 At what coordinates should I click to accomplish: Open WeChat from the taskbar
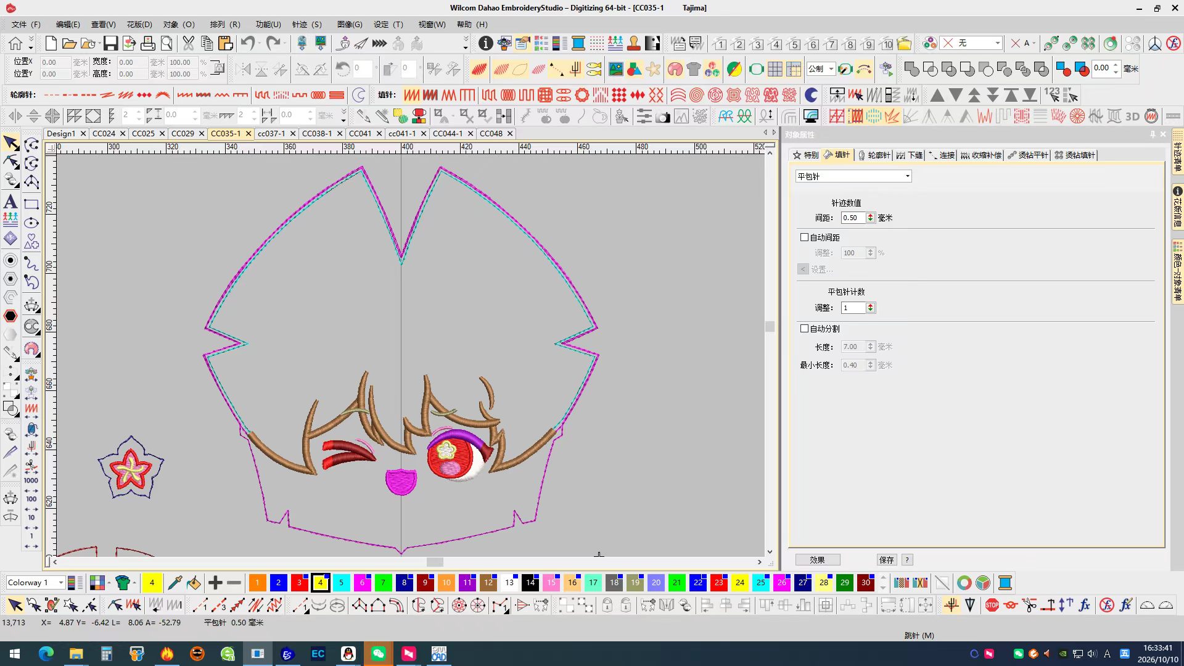pyautogui.click(x=378, y=654)
